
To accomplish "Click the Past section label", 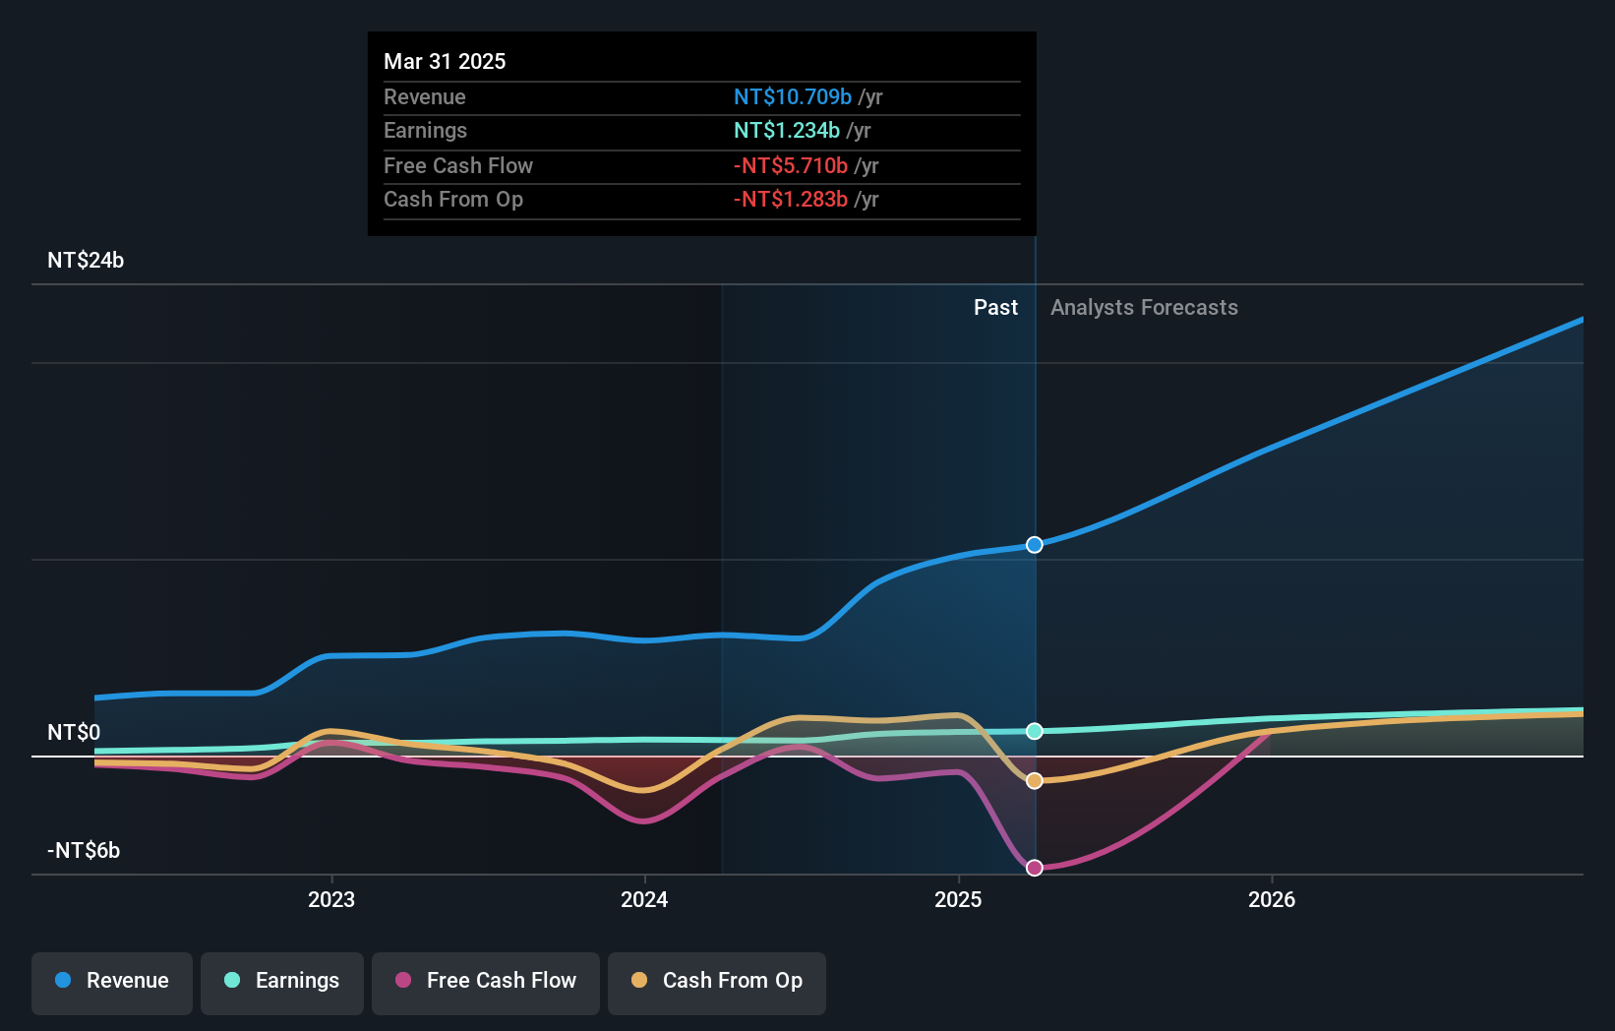I will pos(995,308).
